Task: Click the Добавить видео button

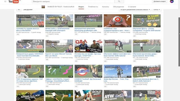Action: tap(159, 1)
